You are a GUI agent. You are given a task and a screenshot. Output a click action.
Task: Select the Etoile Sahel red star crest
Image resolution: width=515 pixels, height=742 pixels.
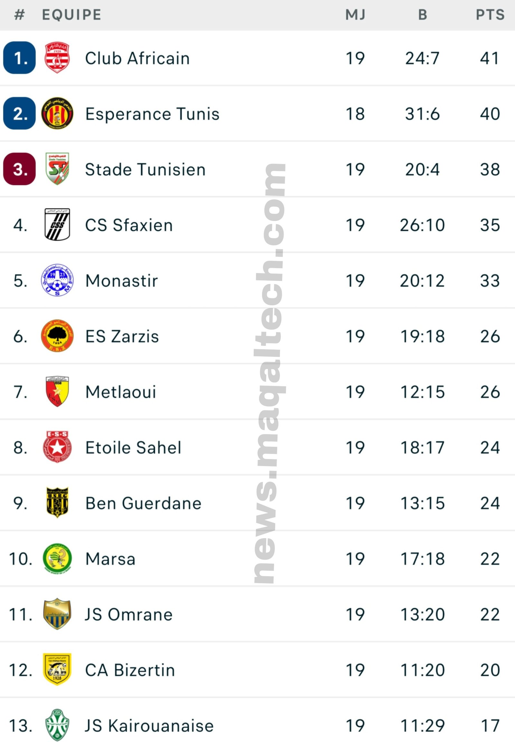(x=57, y=447)
